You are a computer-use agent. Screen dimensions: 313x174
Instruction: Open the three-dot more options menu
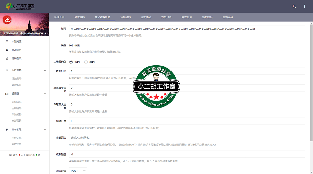pos(304,6)
